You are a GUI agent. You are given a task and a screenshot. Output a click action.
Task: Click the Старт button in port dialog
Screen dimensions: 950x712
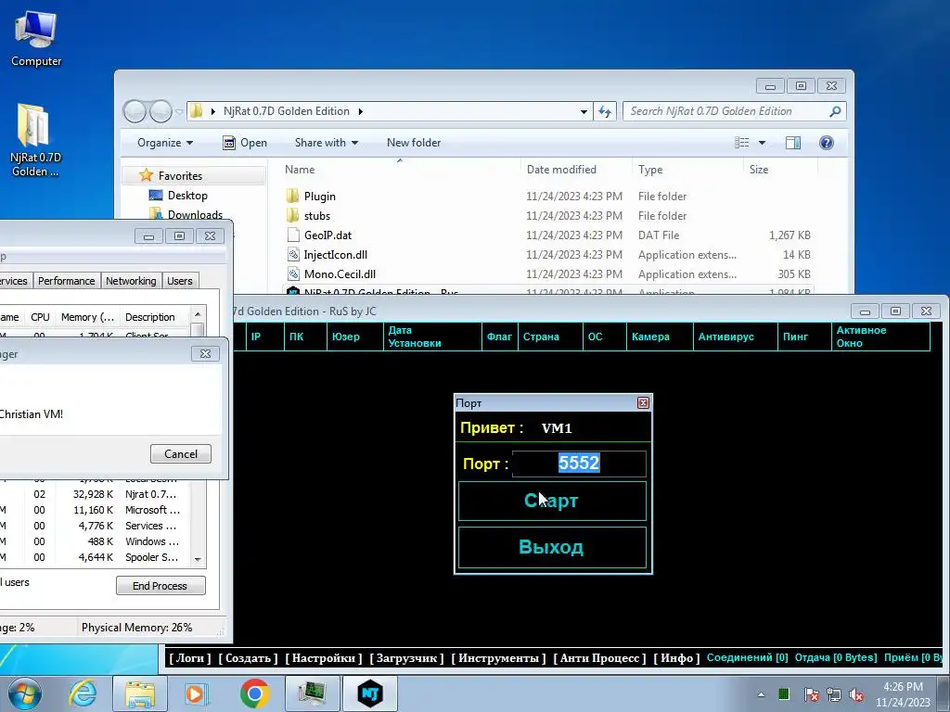click(552, 501)
